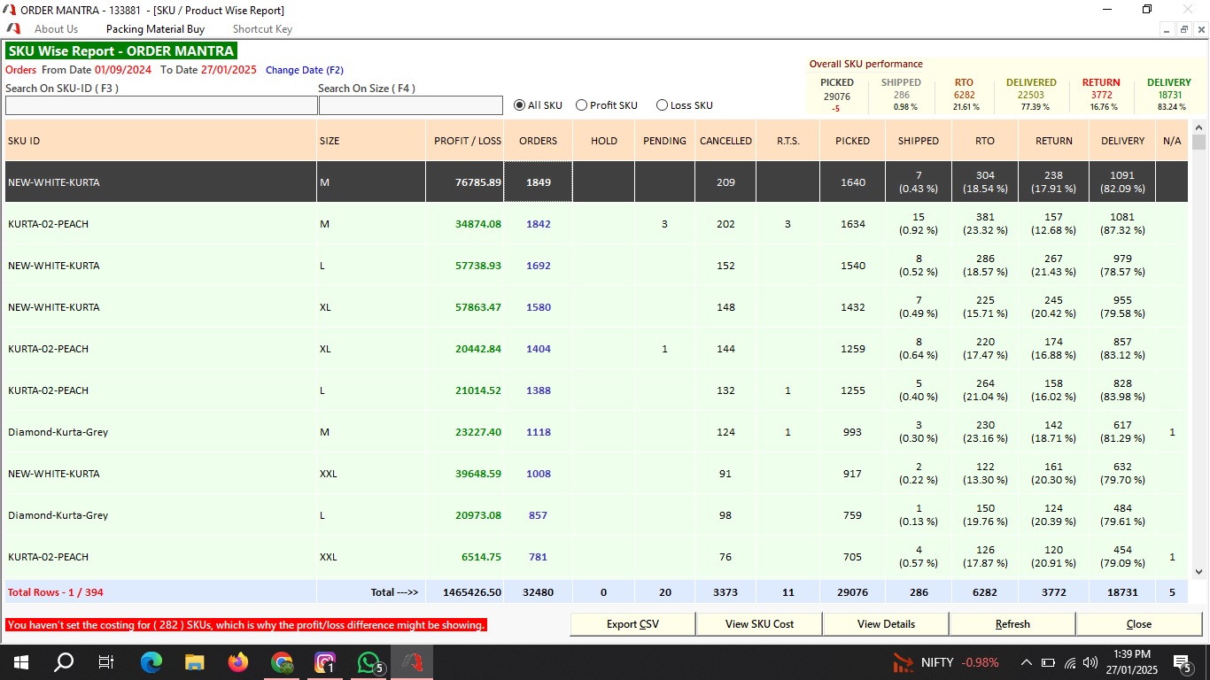The image size is (1210, 680).
Task: Switch to the Instagram taskbar app
Action: (325, 661)
